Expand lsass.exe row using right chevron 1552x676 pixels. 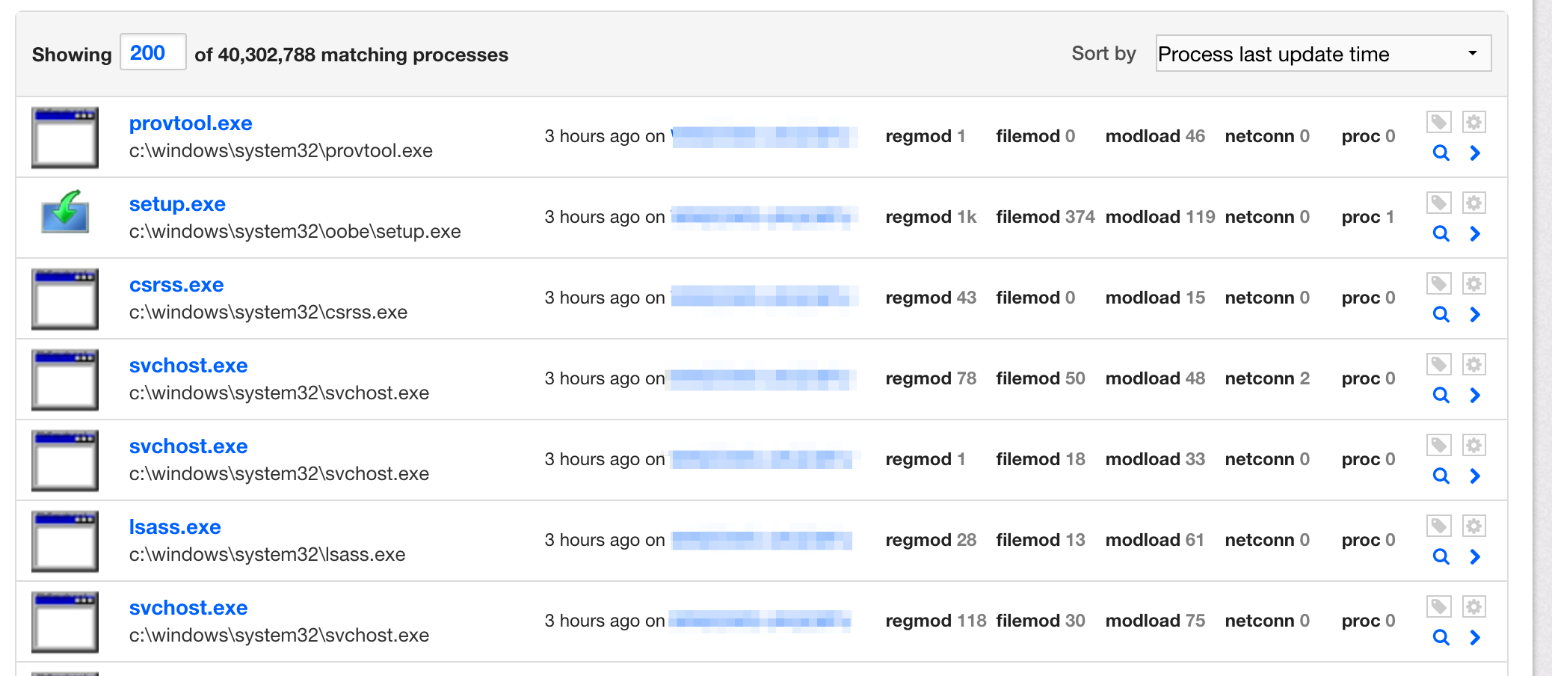click(x=1475, y=557)
